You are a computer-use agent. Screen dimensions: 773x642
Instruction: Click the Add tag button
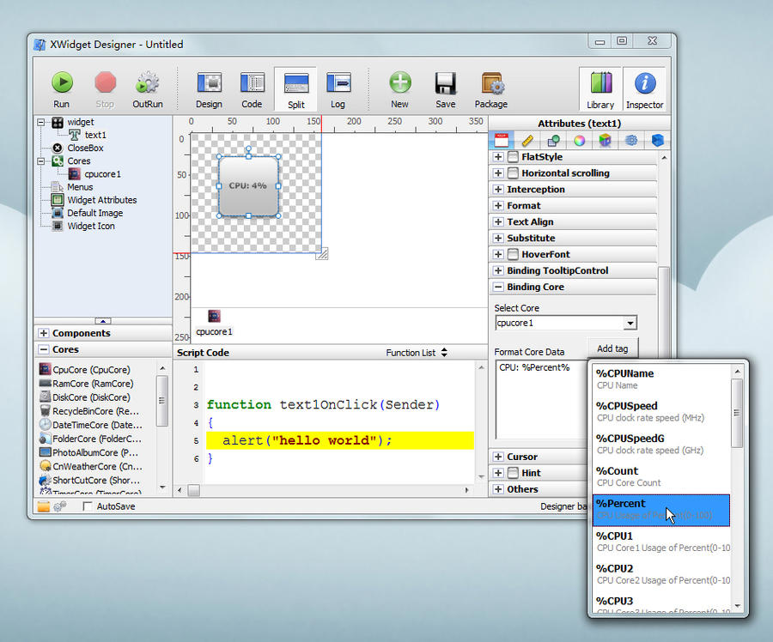[612, 348]
